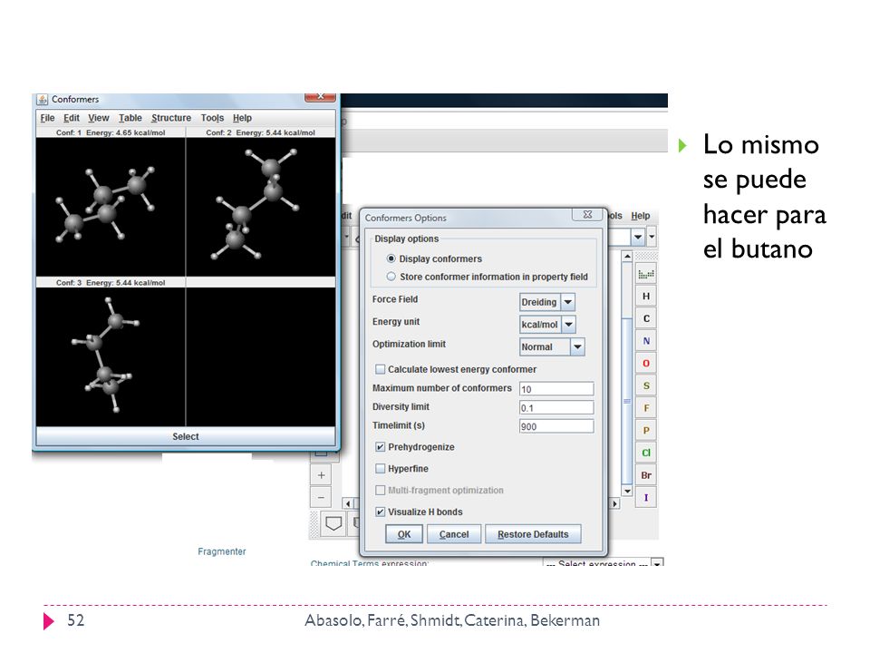Expand the toolbar combo box arrow near Help
The width and height of the screenshot is (870, 653).
638,237
